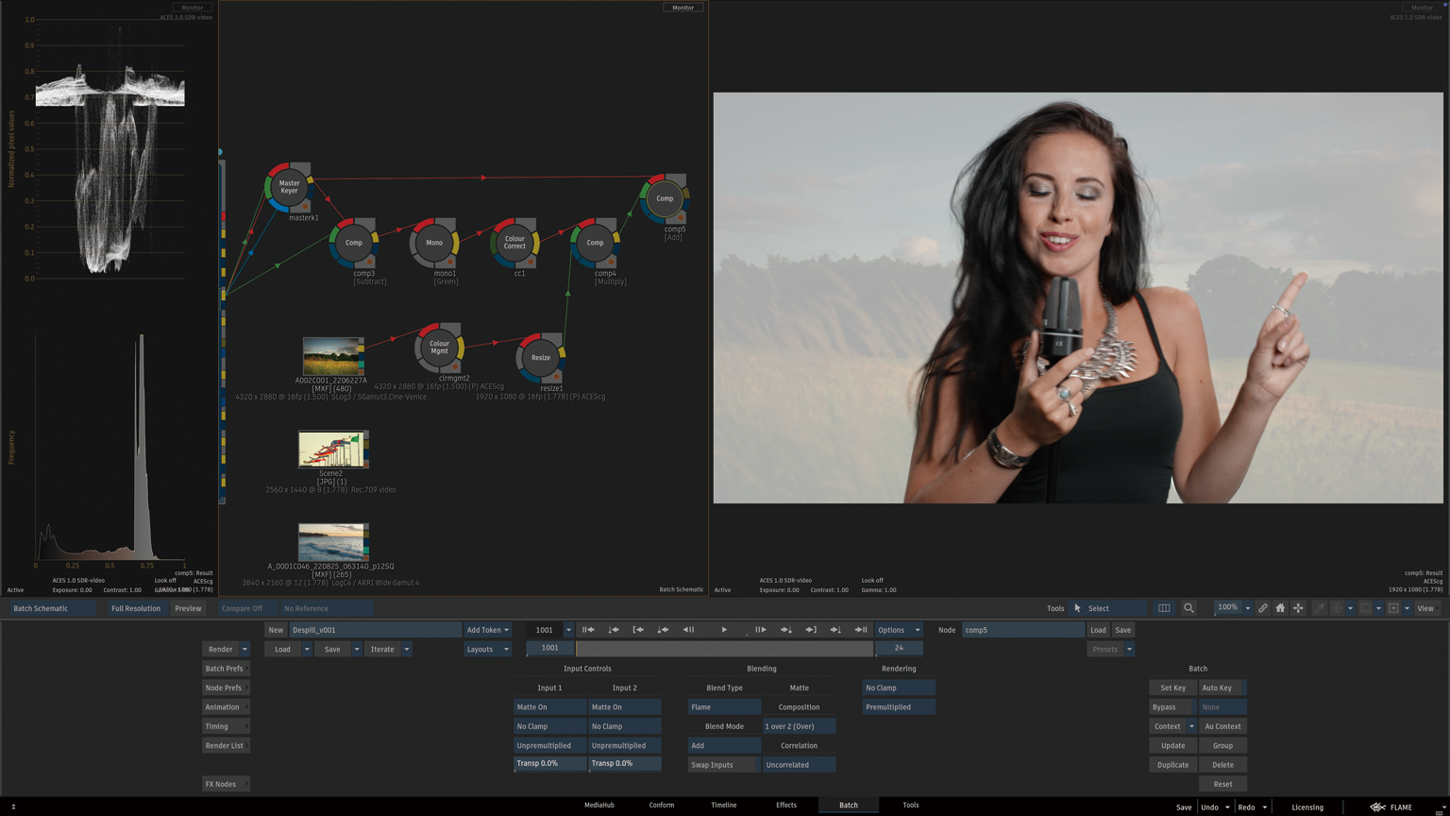The image size is (1450, 816).
Task: Click the A002C001 MXF clip thumbnail
Action: click(x=332, y=355)
